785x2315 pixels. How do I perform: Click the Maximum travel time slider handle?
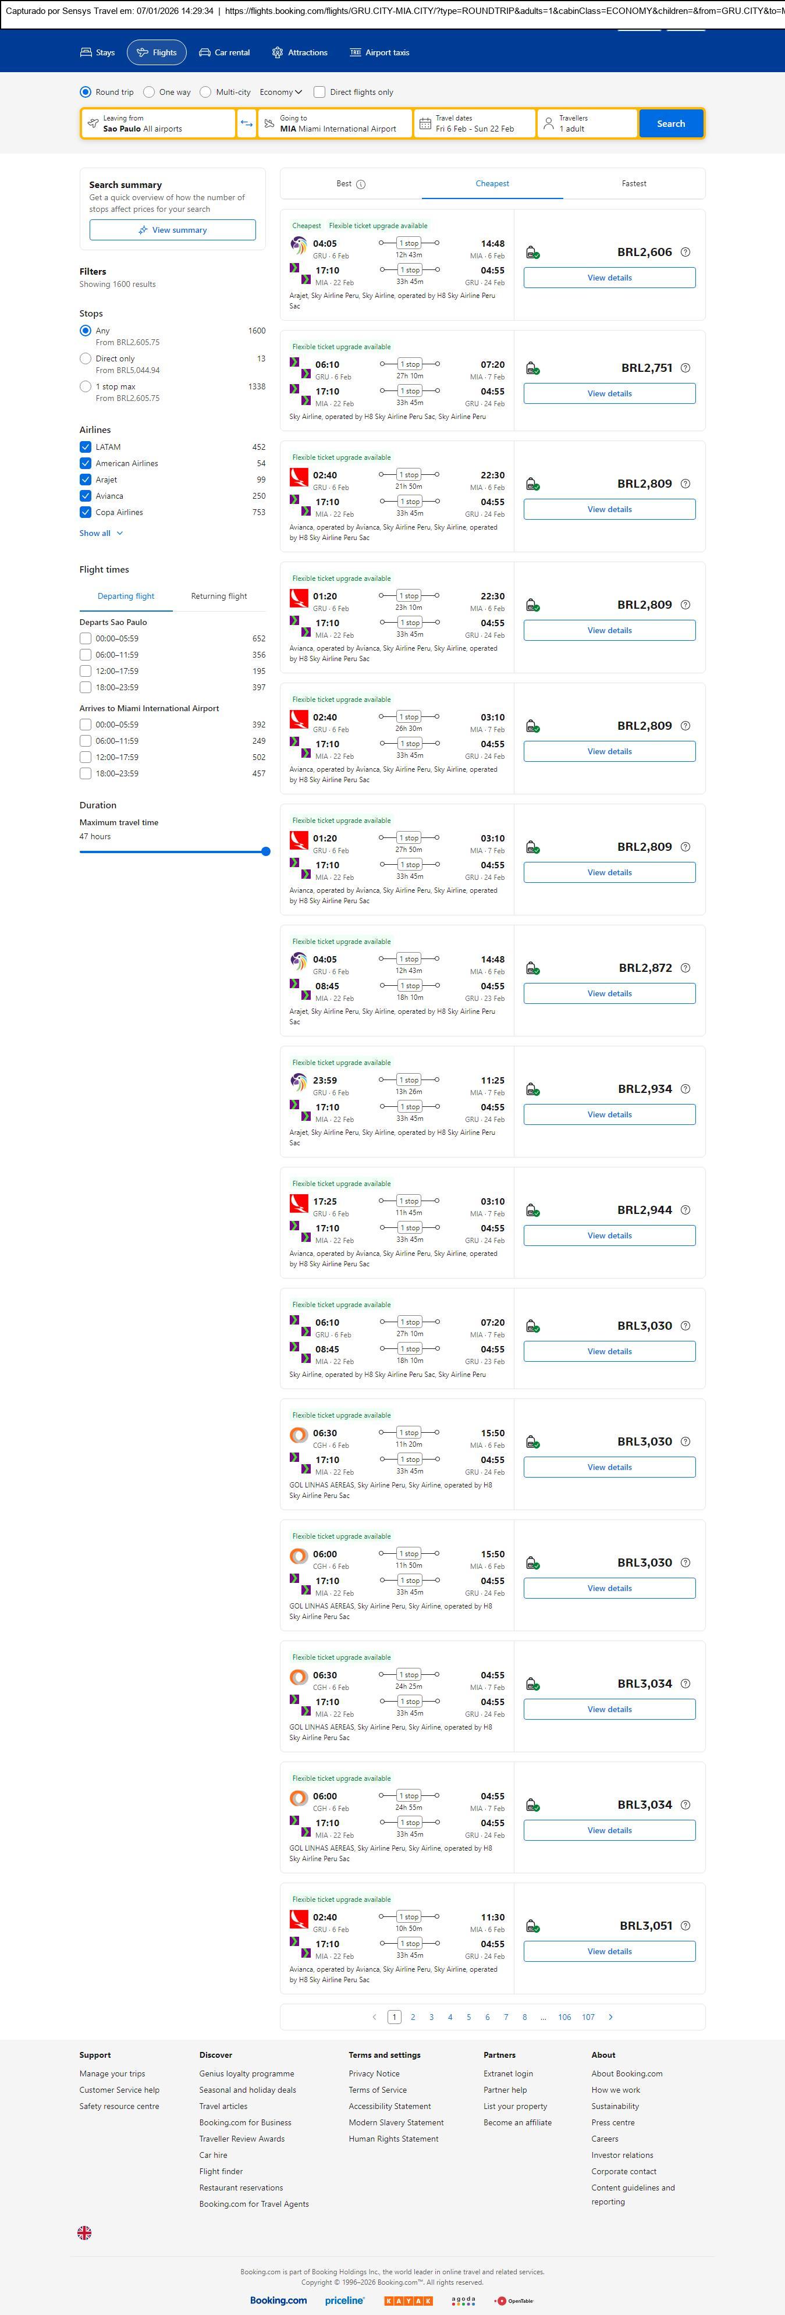(x=266, y=851)
